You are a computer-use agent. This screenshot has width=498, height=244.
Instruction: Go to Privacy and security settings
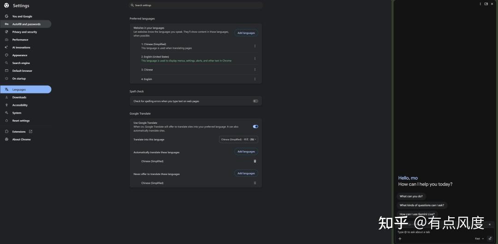tap(24, 32)
